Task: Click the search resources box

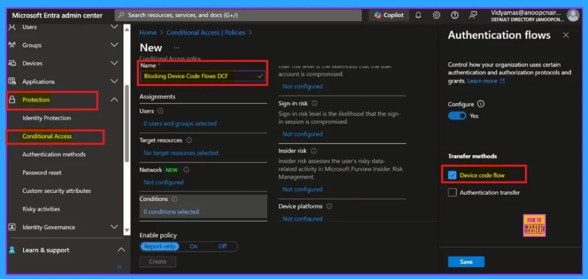Action: click(238, 15)
